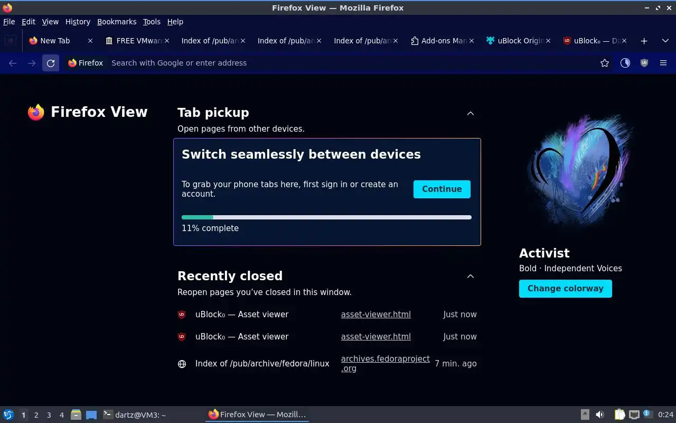This screenshot has height=423, width=676.
Task: Go back with the back arrow
Action: (x=13, y=63)
